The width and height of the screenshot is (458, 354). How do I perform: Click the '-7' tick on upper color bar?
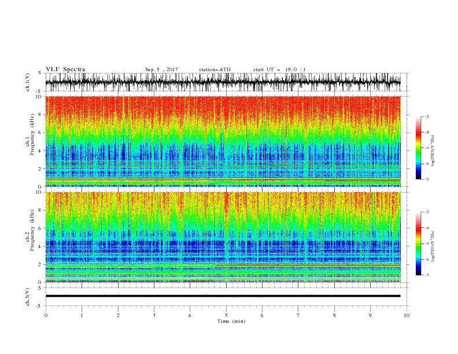click(427, 179)
